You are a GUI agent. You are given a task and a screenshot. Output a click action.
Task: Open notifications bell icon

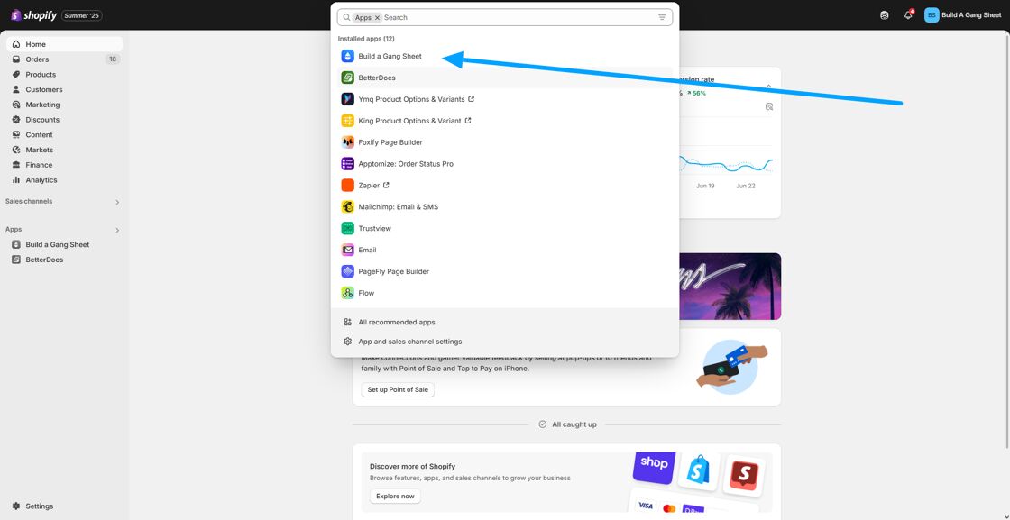(x=908, y=14)
